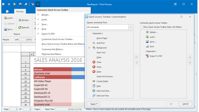The height and width of the screenshot is (112, 199).
Task: Select AutoText command in the list
Action: tap(100, 43)
